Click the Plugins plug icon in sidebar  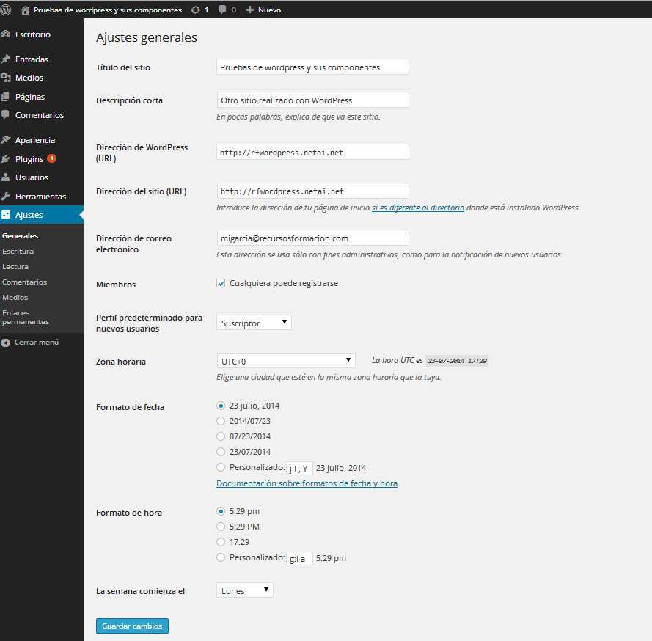pyautogui.click(x=6, y=159)
